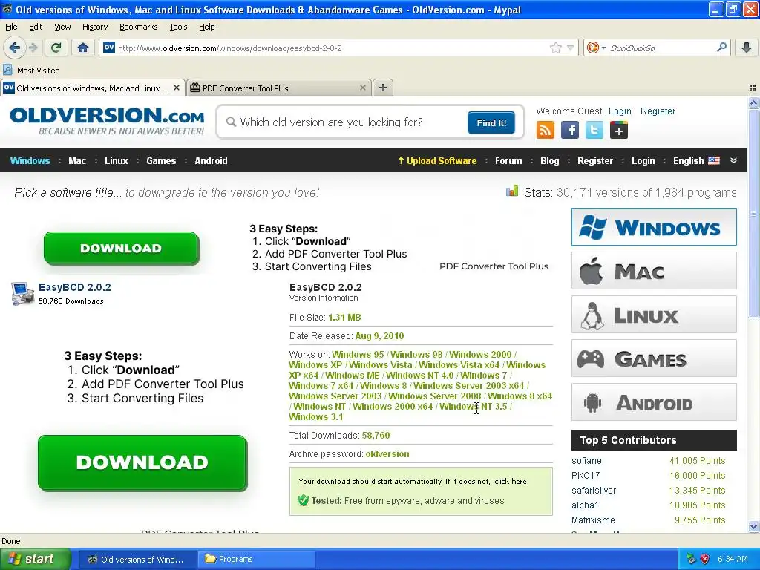The height and width of the screenshot is (570, 760).
Task: Click the Linux category sidebar button
Action: tap(654, 315)
